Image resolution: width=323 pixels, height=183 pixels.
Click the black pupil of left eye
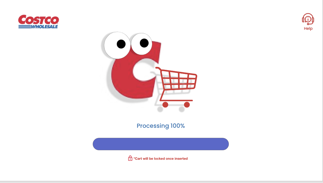click(x=121, y=44)
